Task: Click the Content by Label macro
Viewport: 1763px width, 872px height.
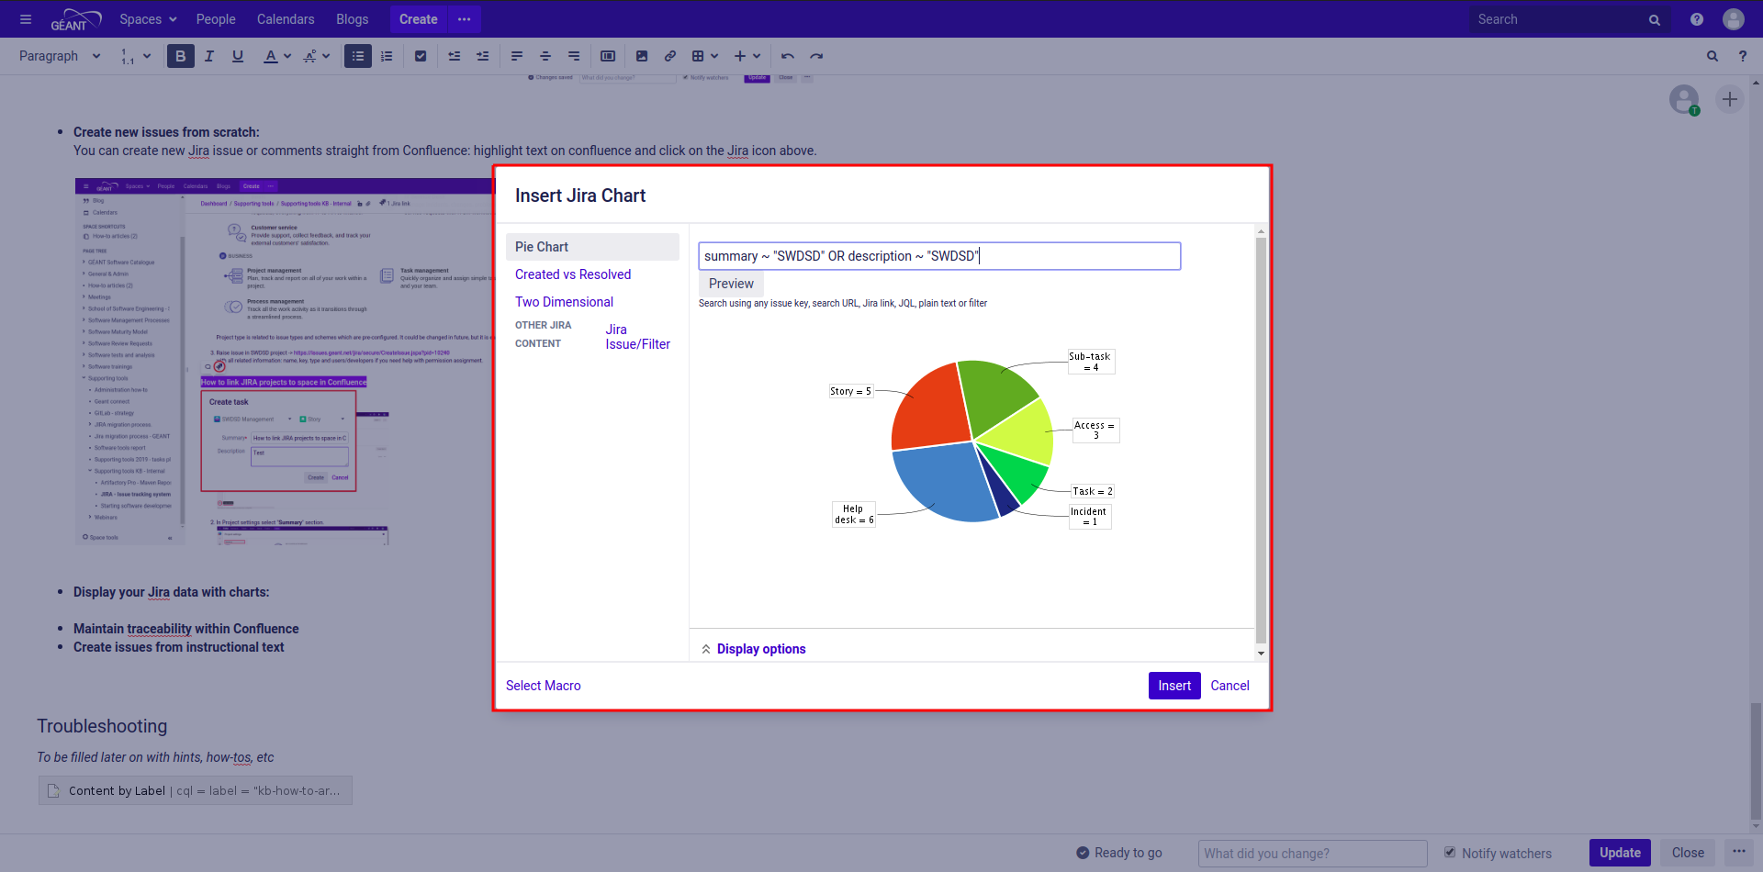Action: (196, 790)
